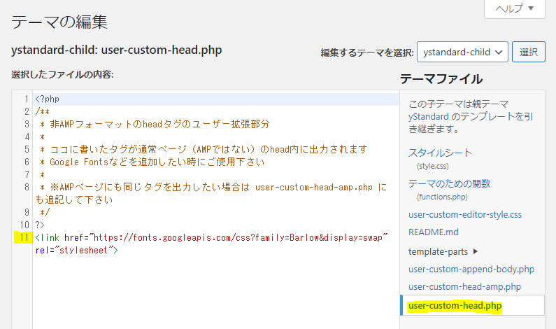This screenshot has height=329, width=556.
Task: Click the comment line mentioning Google Fonts
Action: coord(152,162)
